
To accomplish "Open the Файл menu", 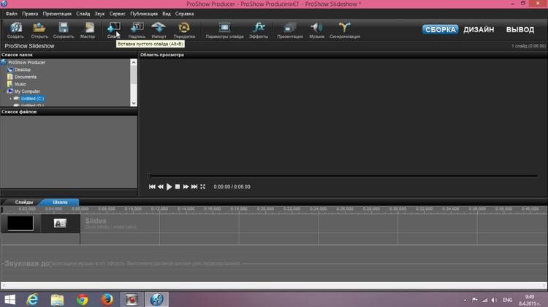I will click(12, 14).
